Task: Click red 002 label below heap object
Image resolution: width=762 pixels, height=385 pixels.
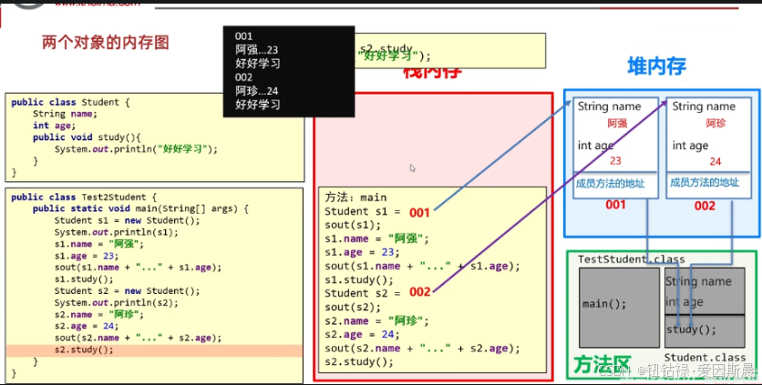Action: 705,206
